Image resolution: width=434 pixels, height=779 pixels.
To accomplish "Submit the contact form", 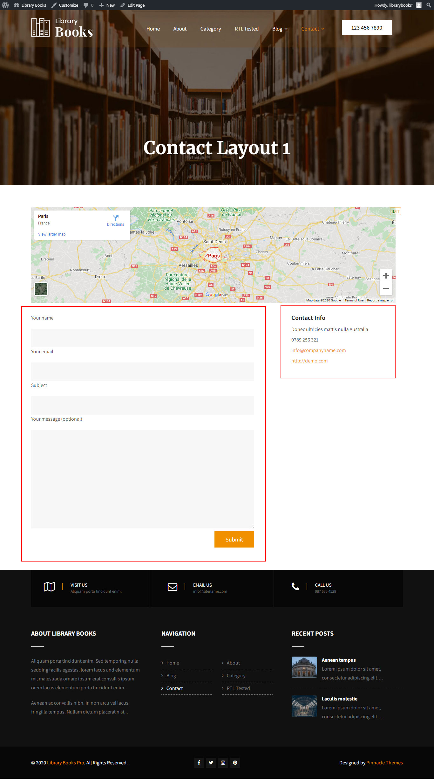I will [x=234, y=540].
